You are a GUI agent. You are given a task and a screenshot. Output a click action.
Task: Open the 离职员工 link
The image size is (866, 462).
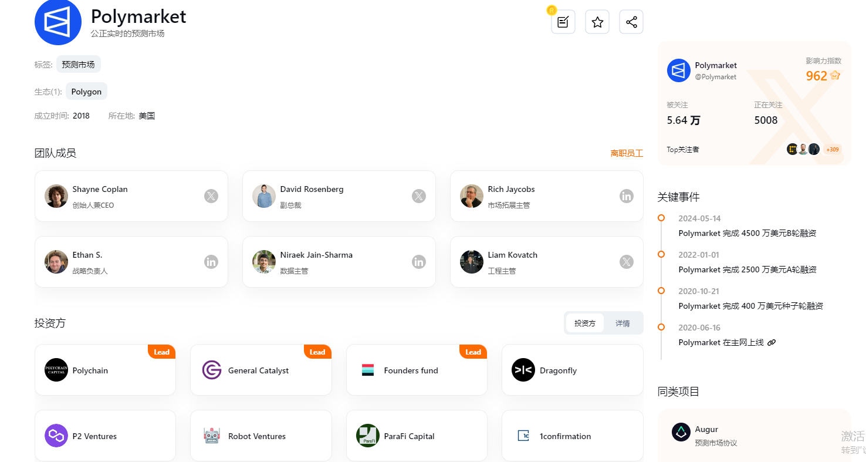pos(627,153)
